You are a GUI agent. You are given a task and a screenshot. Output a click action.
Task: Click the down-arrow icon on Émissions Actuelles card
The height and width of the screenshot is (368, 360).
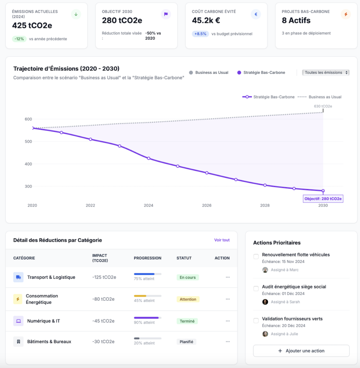(76, 14)
